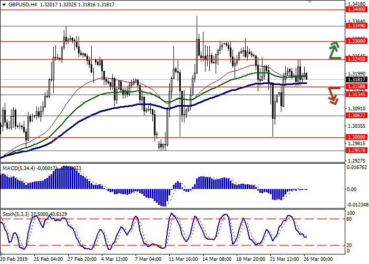Click the 1.3000 red price label

tap(356, 137)
